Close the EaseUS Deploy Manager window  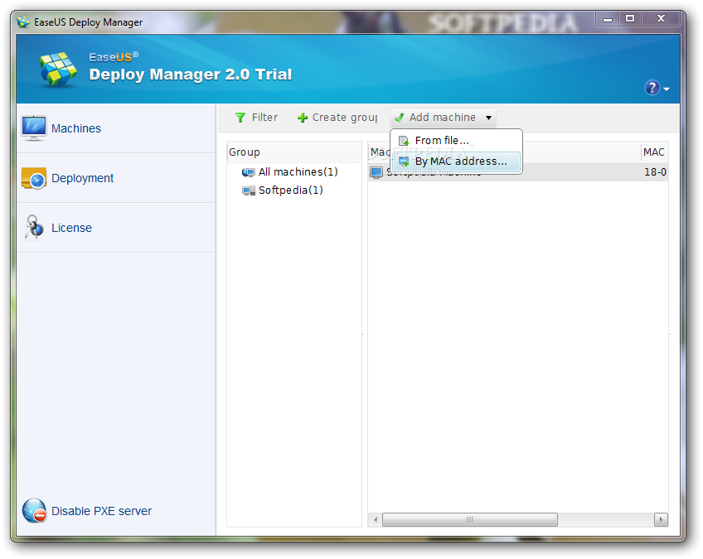pyautogui.click(x=661, y=19)
